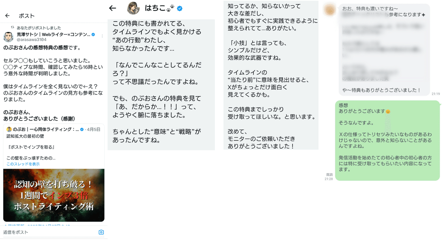Open the このスレッドを表示 link
447x251 pixels.
tap(23, 164)
